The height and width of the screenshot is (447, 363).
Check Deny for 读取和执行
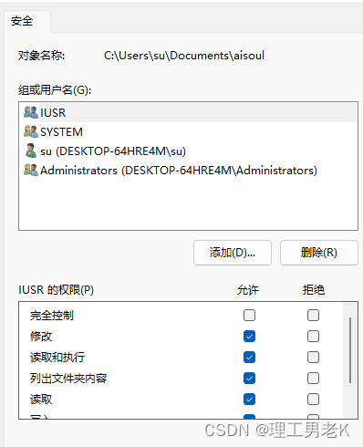tap(313, 358)
